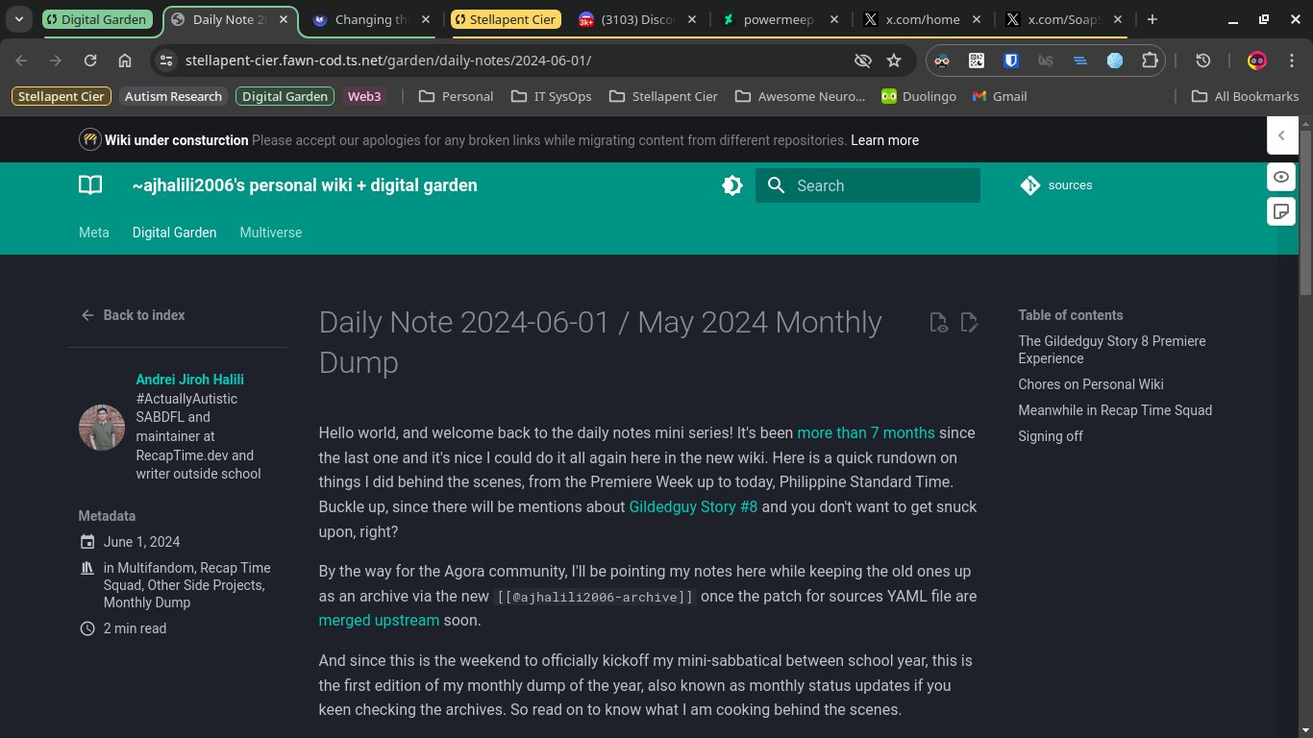
Task: Toggle the eye icon in side panel
Action: (1281, 177)
